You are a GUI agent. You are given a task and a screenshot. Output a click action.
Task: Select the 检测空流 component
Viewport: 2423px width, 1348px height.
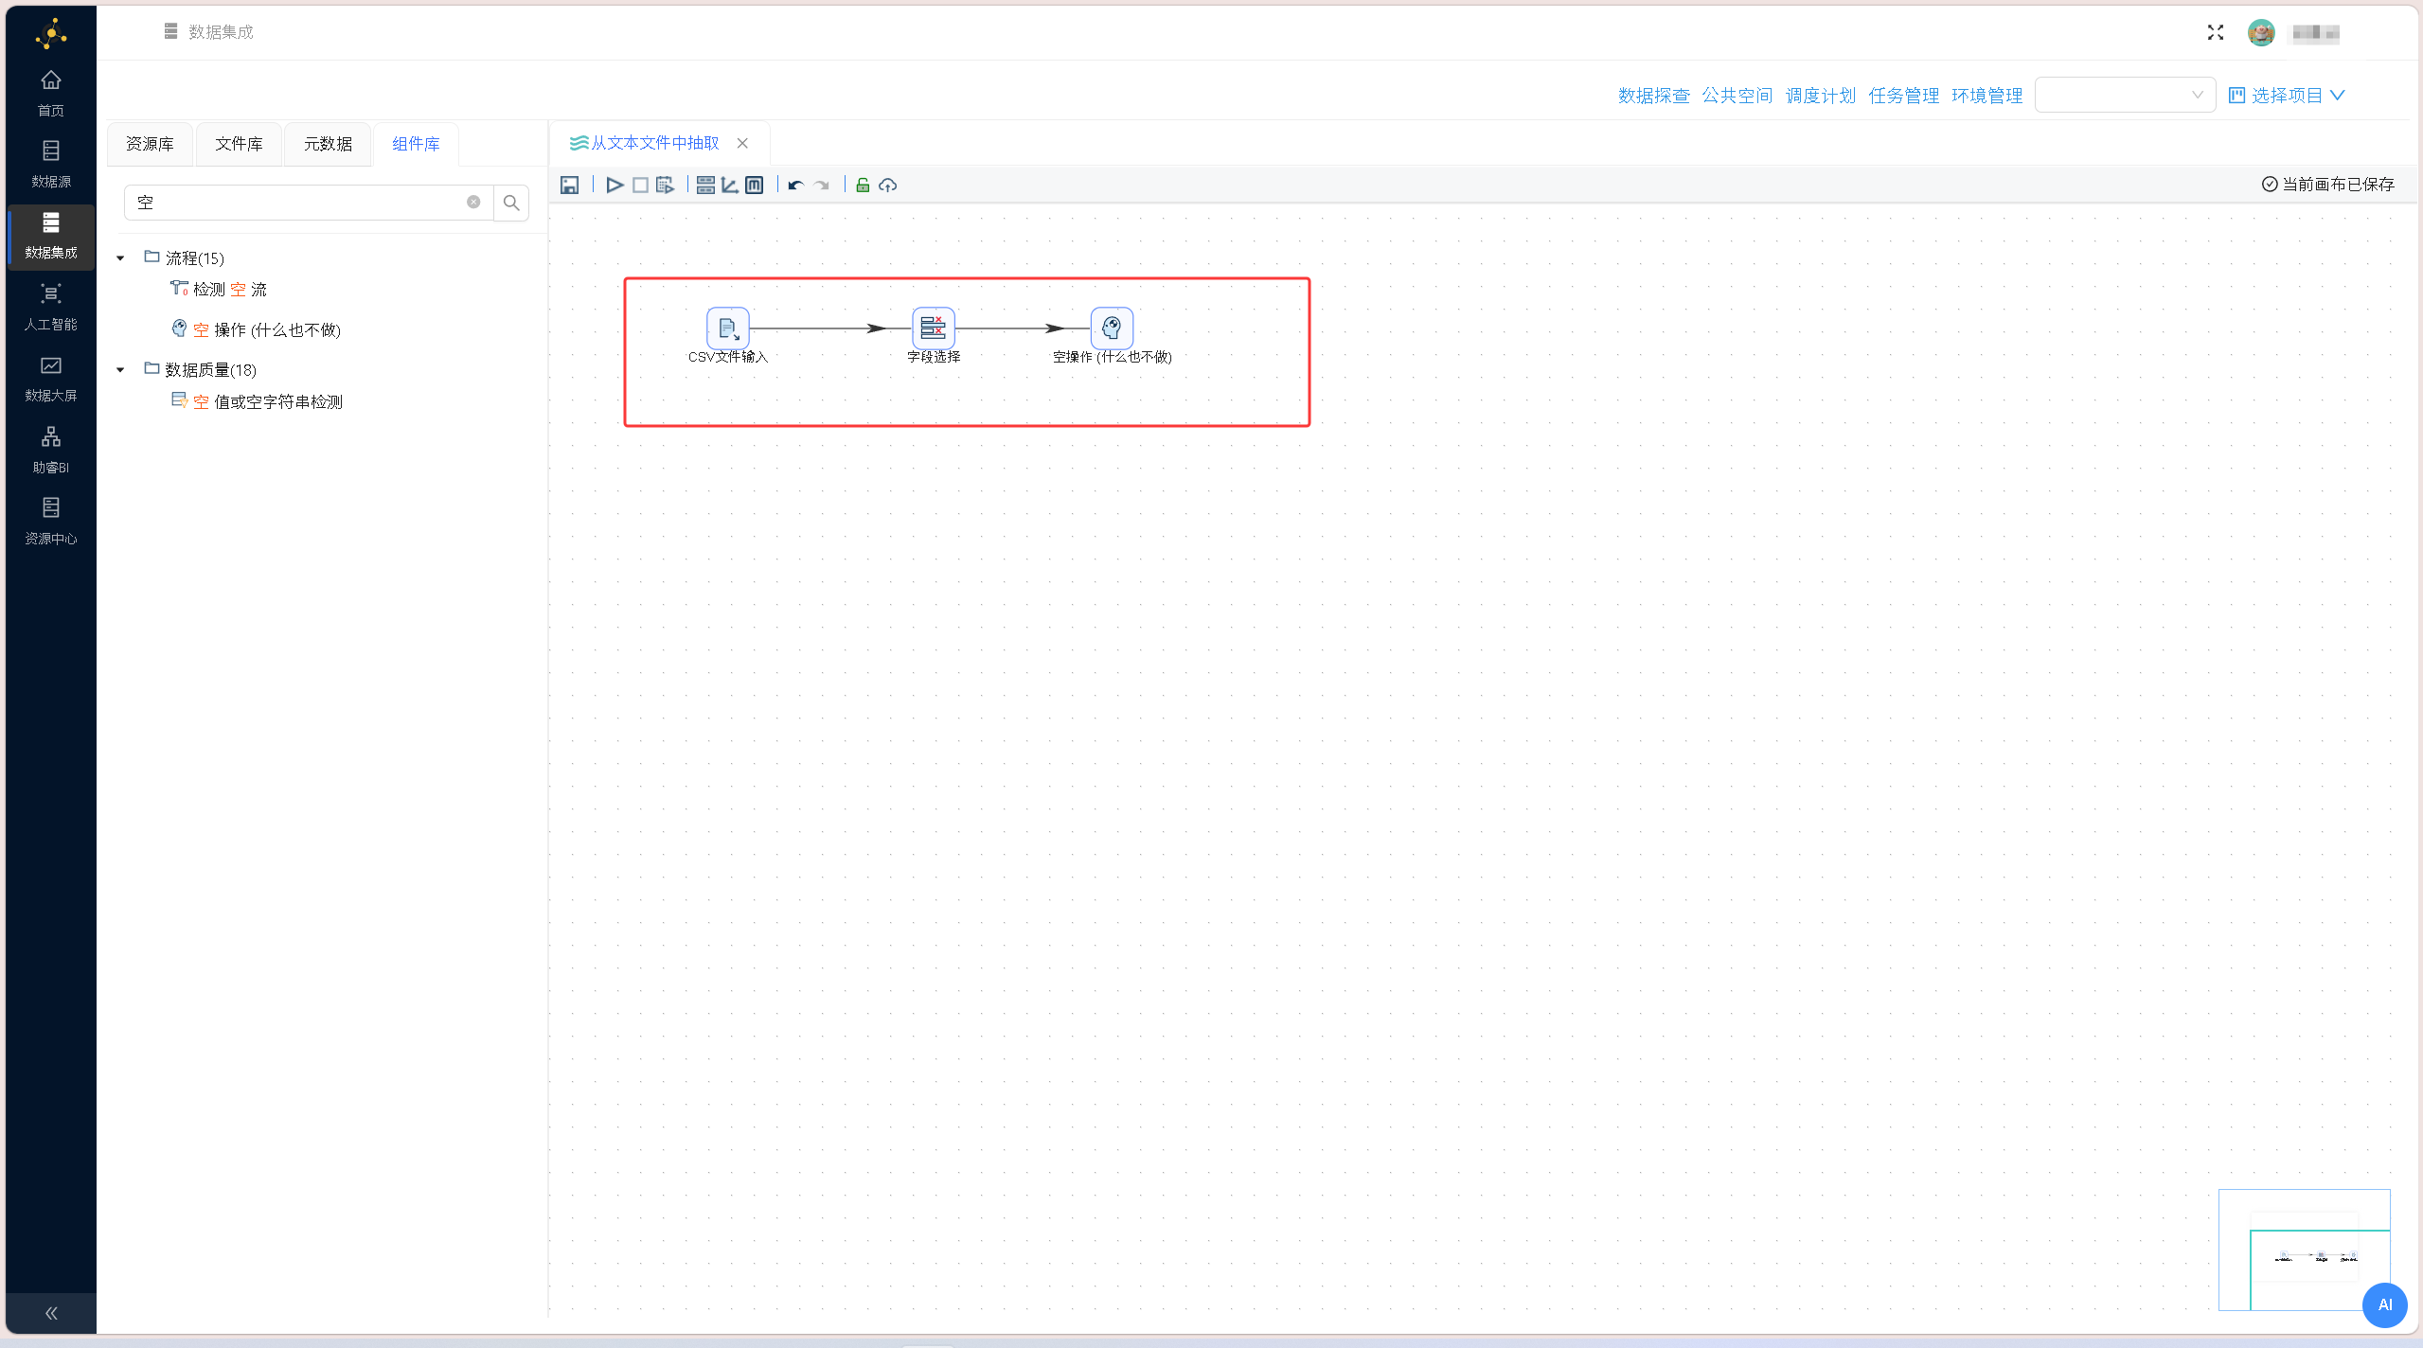tap(219, 289)
